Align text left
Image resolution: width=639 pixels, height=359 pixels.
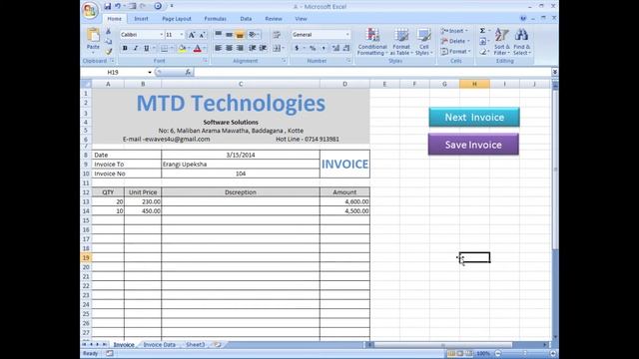coord(219,49)
